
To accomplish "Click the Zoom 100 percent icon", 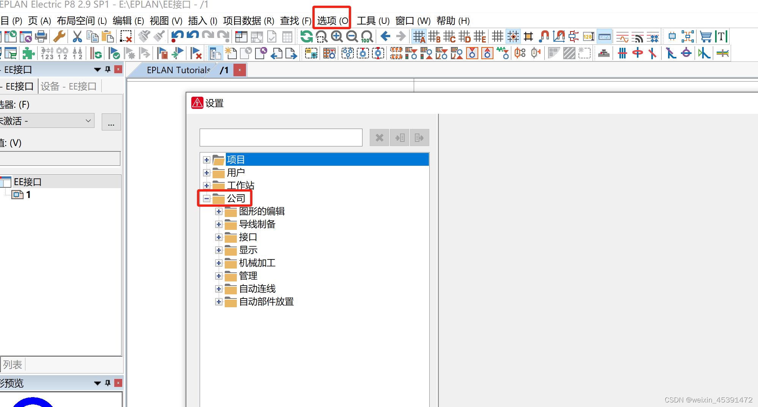I will 367,37.
